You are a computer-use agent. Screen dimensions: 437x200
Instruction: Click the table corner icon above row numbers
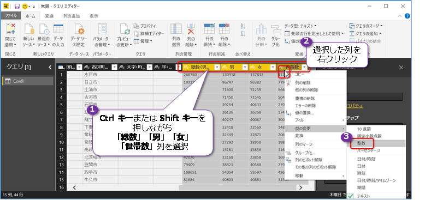tap(61, 67)
